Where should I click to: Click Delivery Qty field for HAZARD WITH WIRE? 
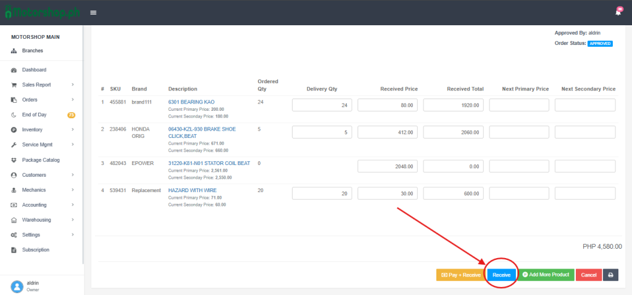(322, 193)
